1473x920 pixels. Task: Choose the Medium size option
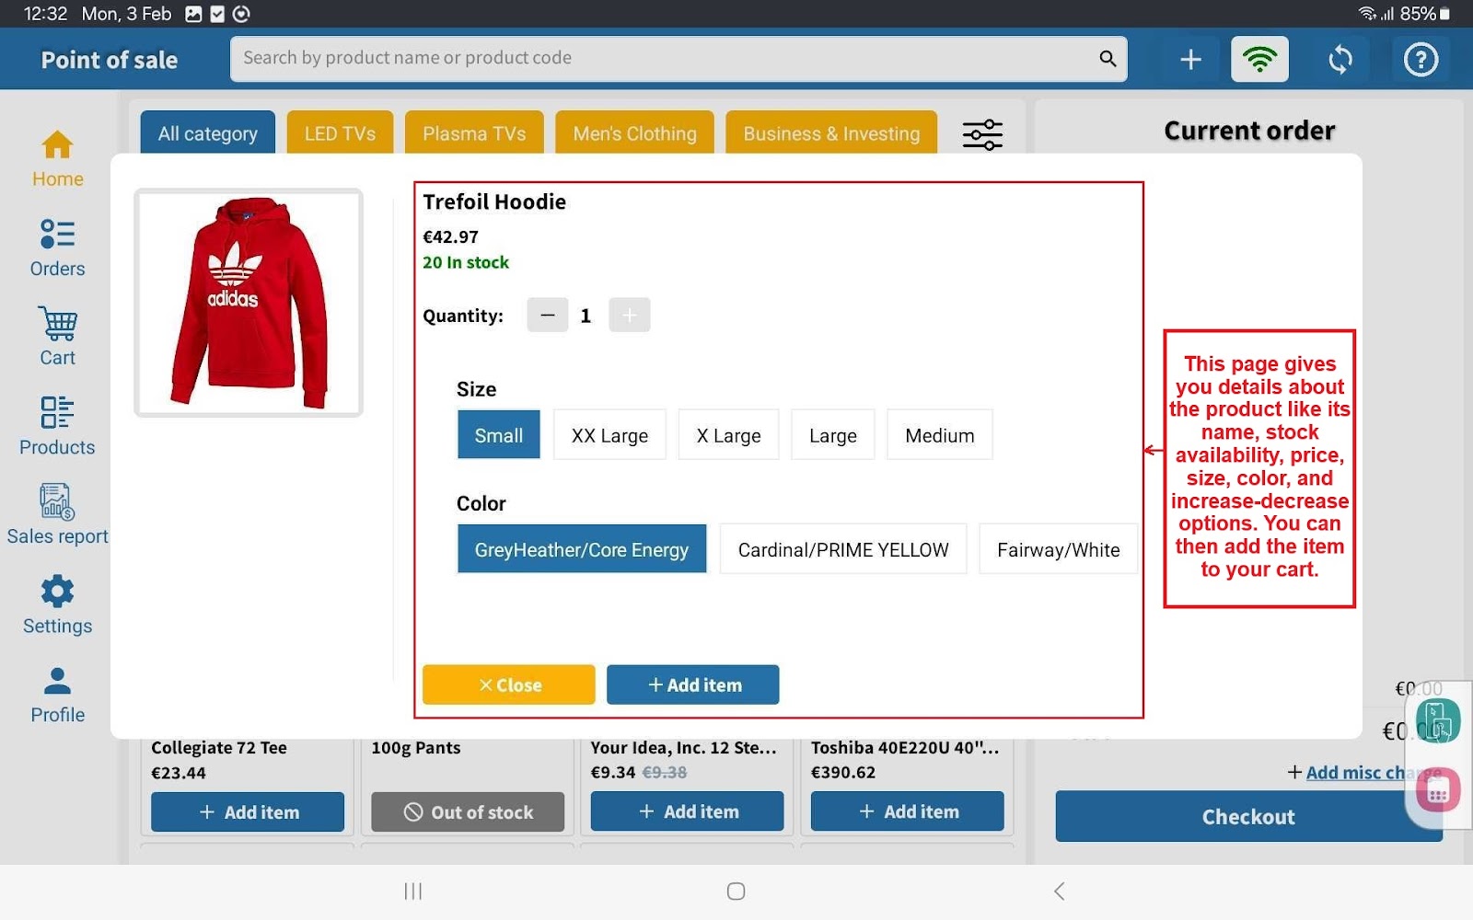939,435
